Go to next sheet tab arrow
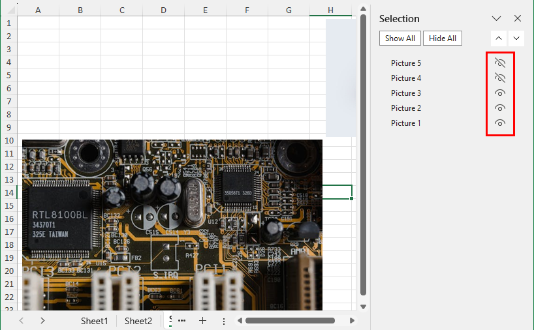The height and width of the screenshot is (330, 534). click(42, 320)
